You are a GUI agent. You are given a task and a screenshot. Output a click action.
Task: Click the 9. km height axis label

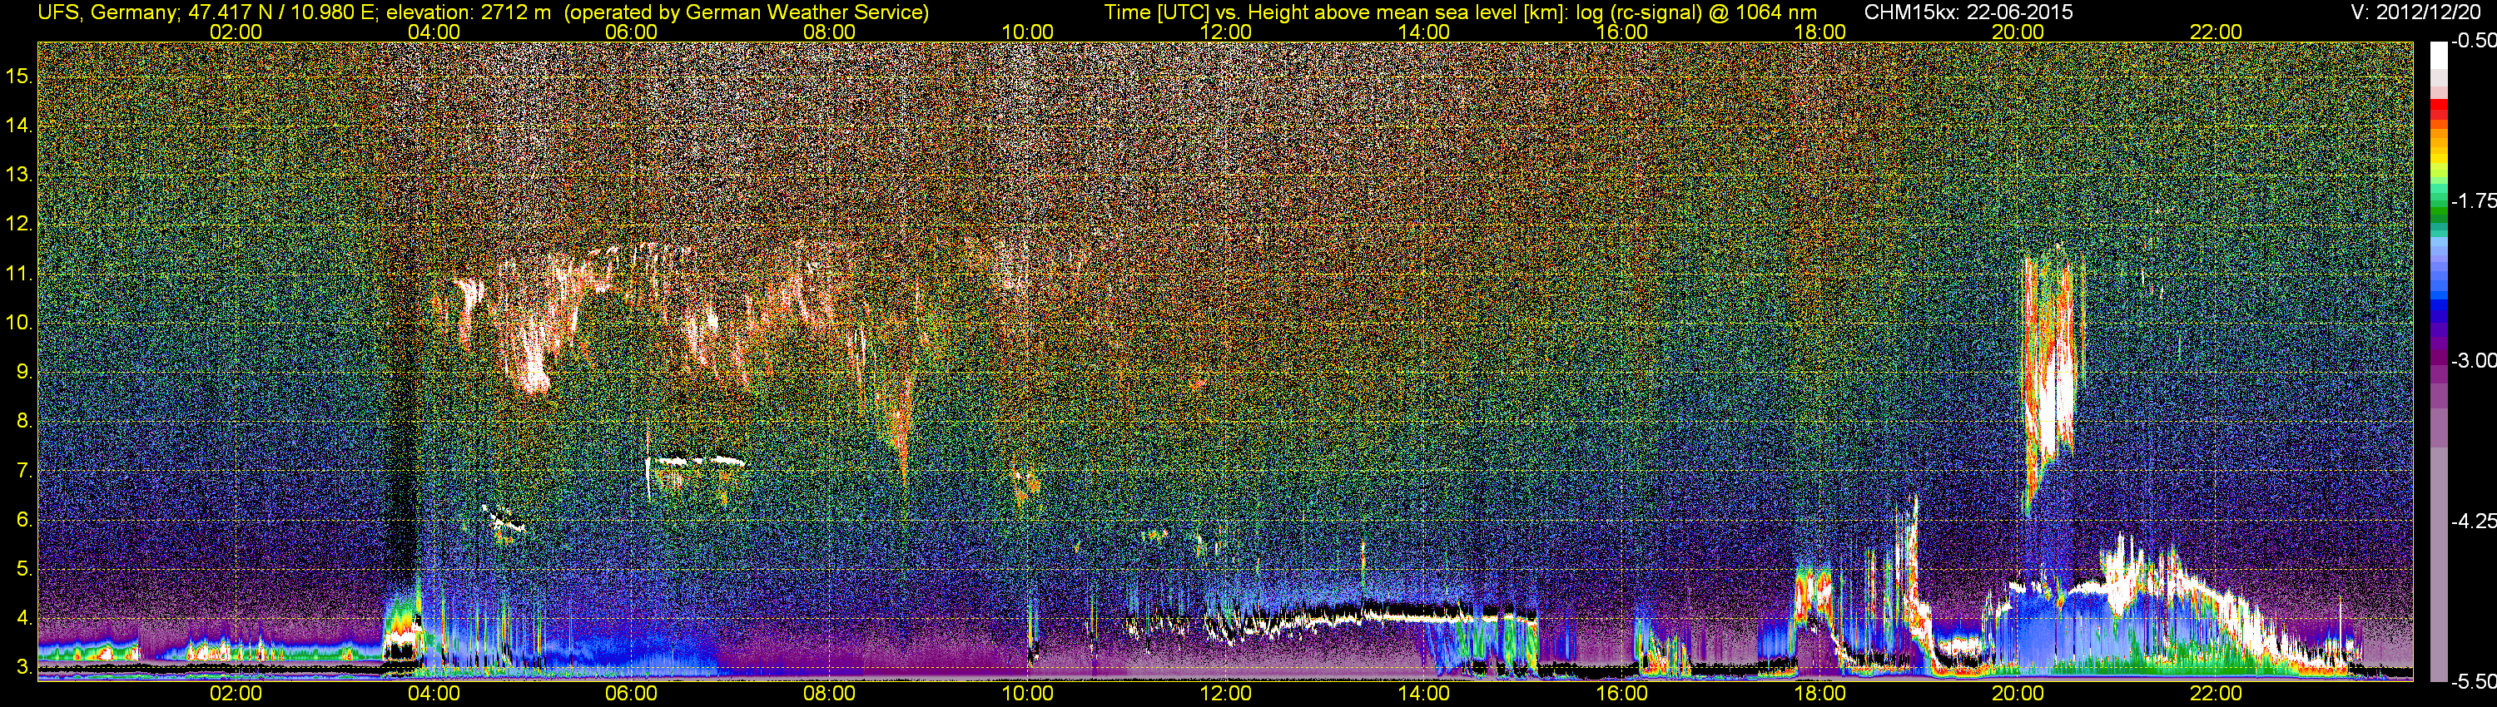coord(23,372)
